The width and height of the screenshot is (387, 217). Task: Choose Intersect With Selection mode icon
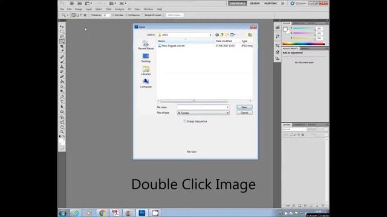[x=85, y=15]
